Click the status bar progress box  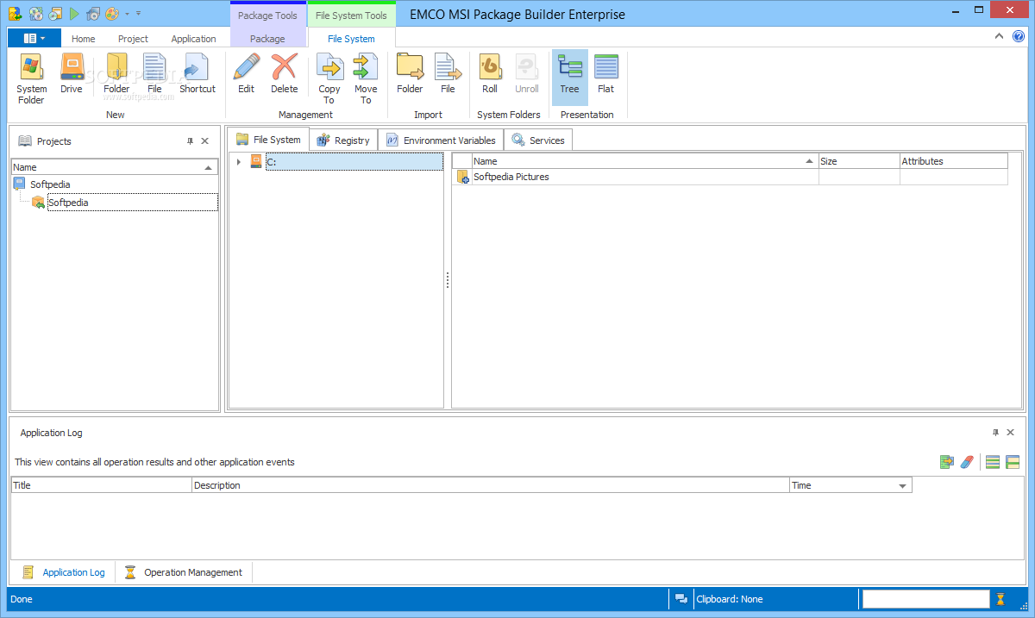(x=926, y=599)
